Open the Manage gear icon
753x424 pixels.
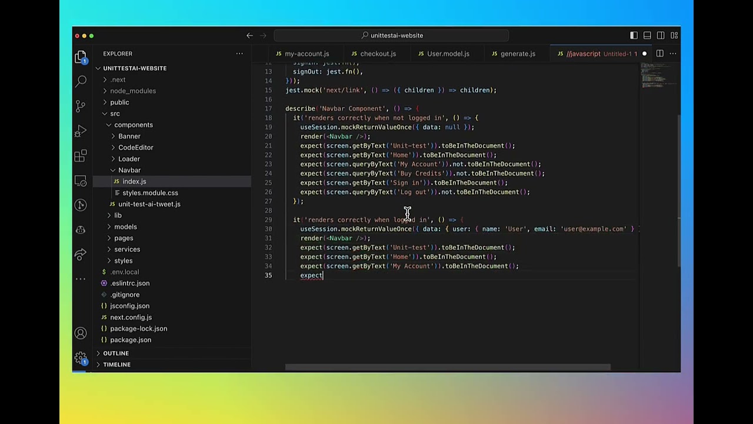point(81,358)
